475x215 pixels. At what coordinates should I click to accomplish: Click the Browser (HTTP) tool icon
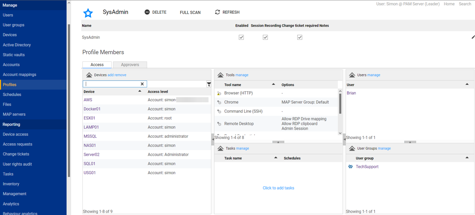pyautogui.click(x=219, y=93)
